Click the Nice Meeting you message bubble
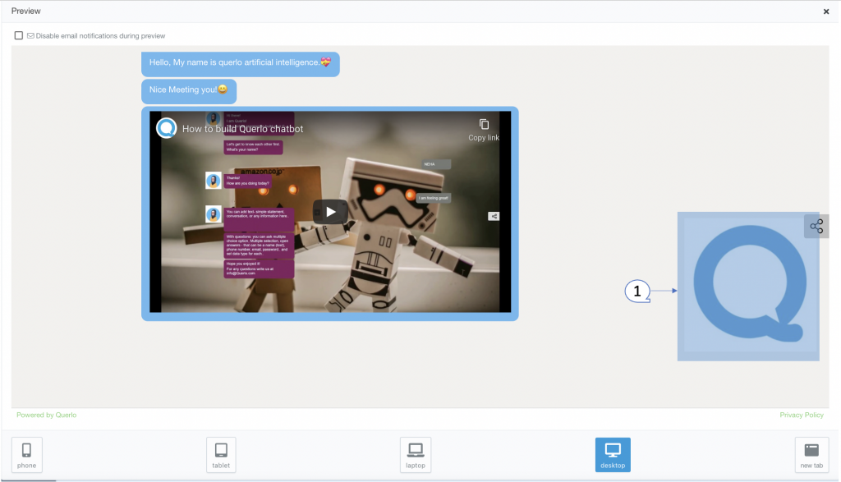841x482 pixels. click(x=189, y=90)
